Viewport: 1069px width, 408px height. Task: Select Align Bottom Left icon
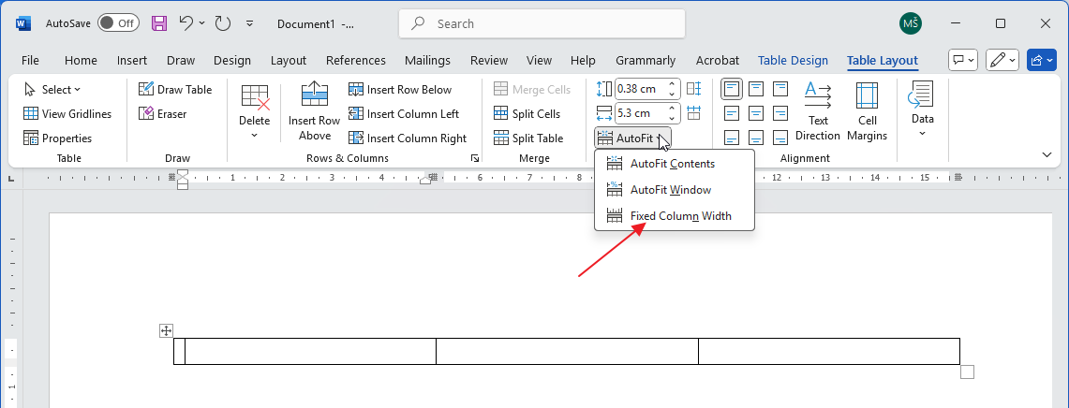733,138
